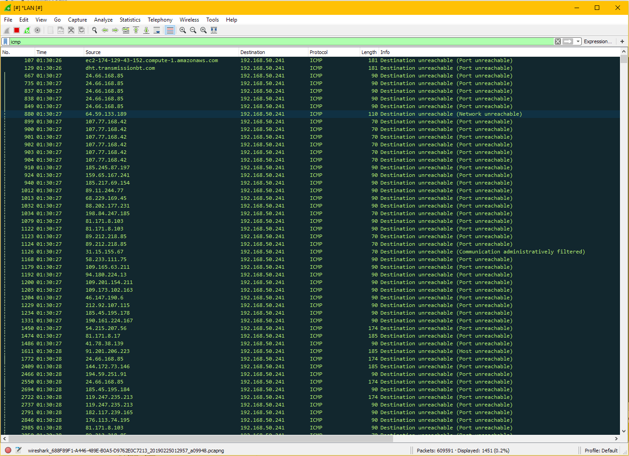Open the Wireless menu
Viewport: 629px width, 456px height.
tap(189, 20)
